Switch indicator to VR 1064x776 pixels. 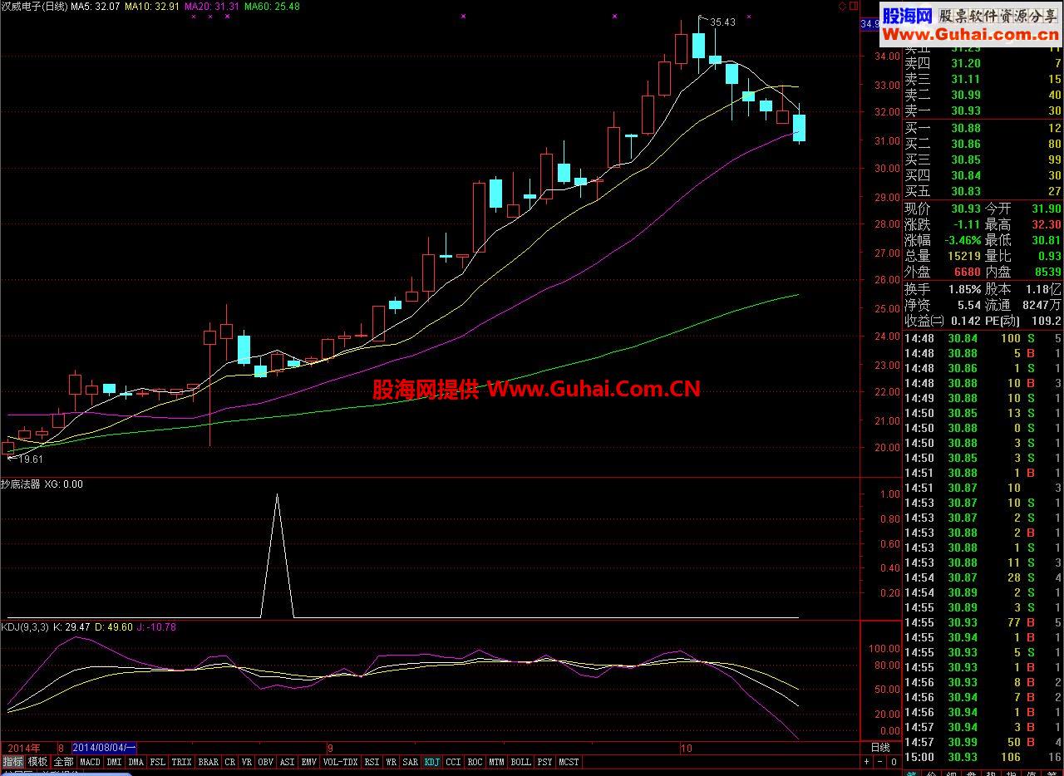point(247,761)
